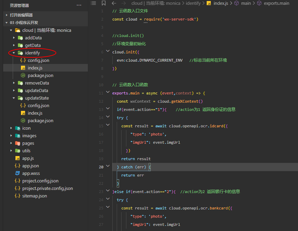Click the identify package.json node icon
The image size is (298, 231).
click(x=23, y=75)
